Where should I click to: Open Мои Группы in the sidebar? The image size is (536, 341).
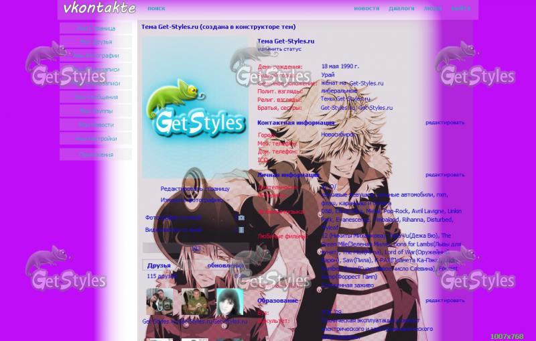click(96, 111)
